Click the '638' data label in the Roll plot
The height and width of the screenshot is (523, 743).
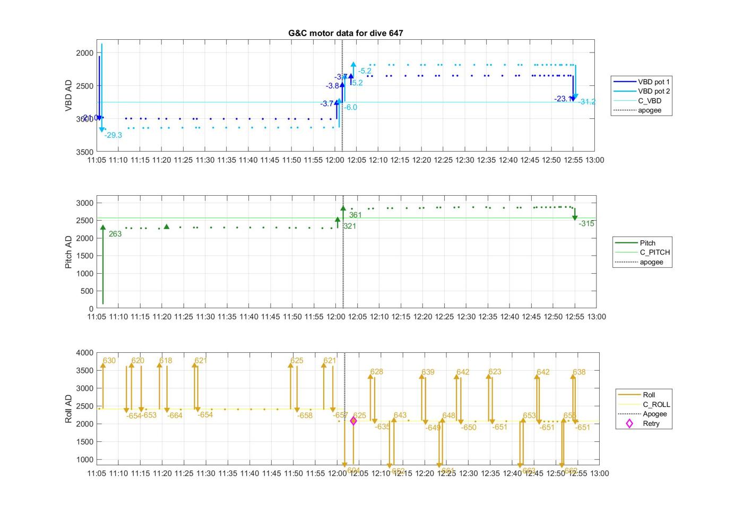(x=579, y=372)
